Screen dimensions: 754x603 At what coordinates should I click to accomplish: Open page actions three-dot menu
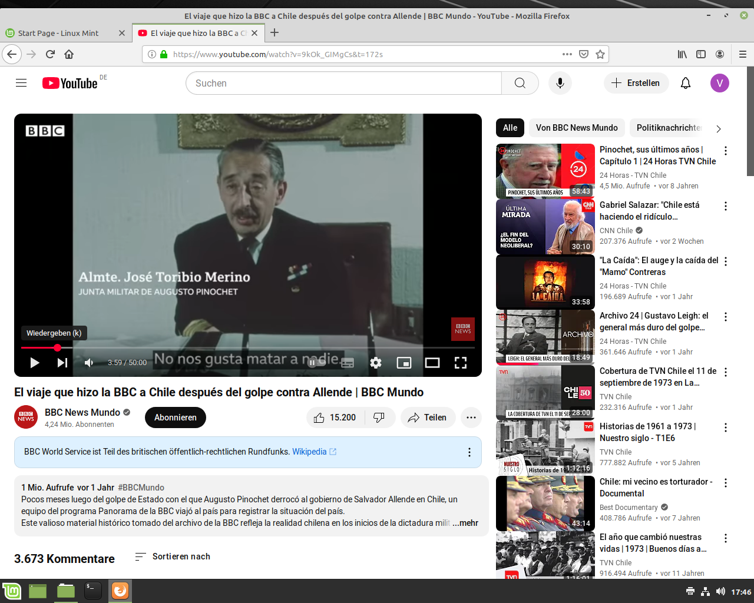click(567, 54)
